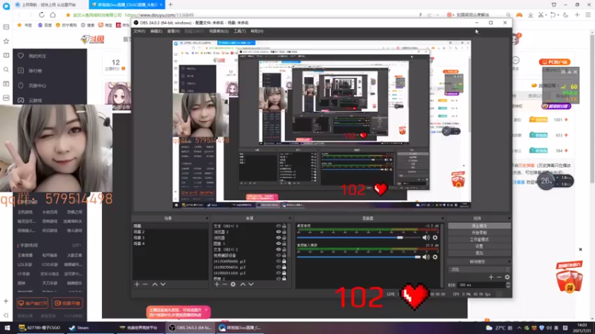Mute the mic input speaker icon
The image size is (595, 334).
(425, 257)
